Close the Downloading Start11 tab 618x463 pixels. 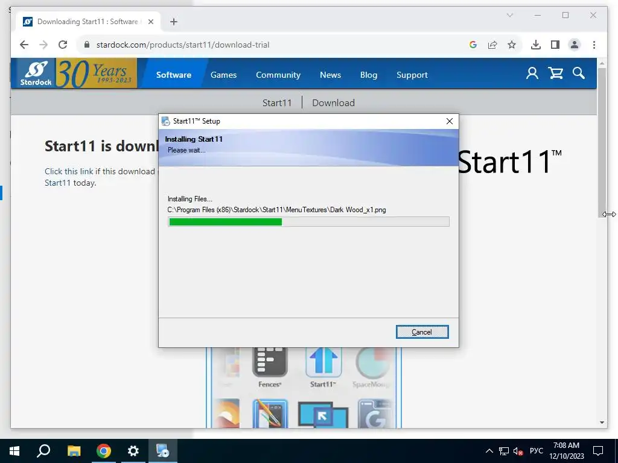click(150, 22)
